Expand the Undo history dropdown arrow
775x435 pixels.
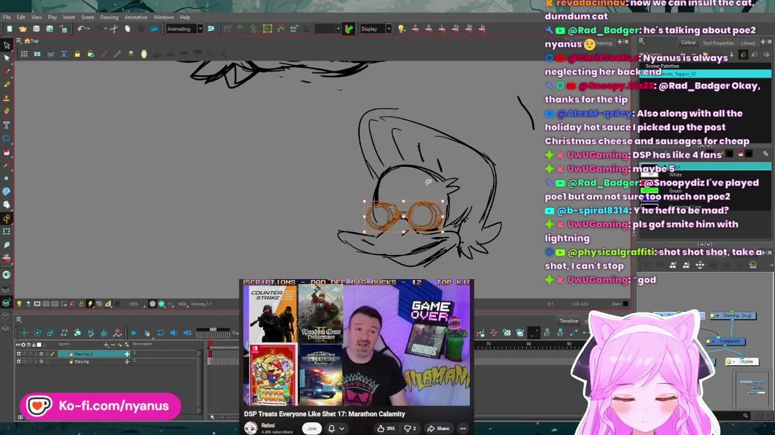pos(88,29)
